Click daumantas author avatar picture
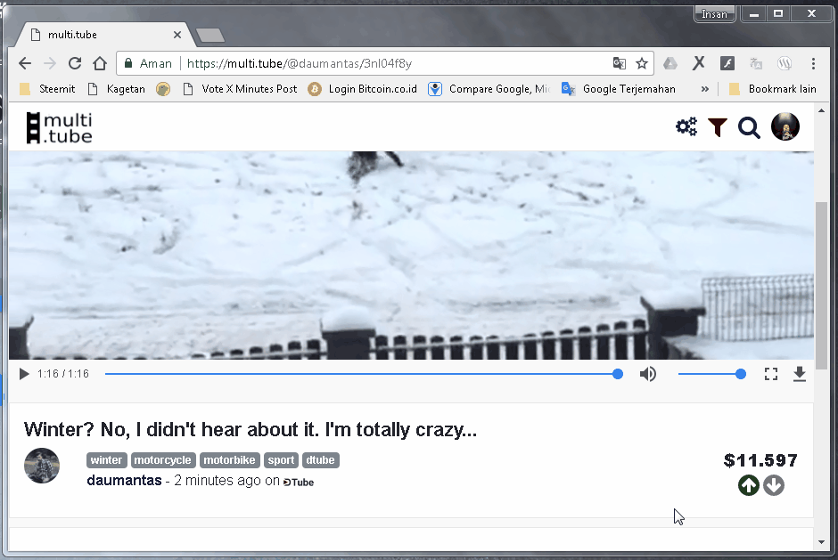838x560 pixels. tap(42, 466)
